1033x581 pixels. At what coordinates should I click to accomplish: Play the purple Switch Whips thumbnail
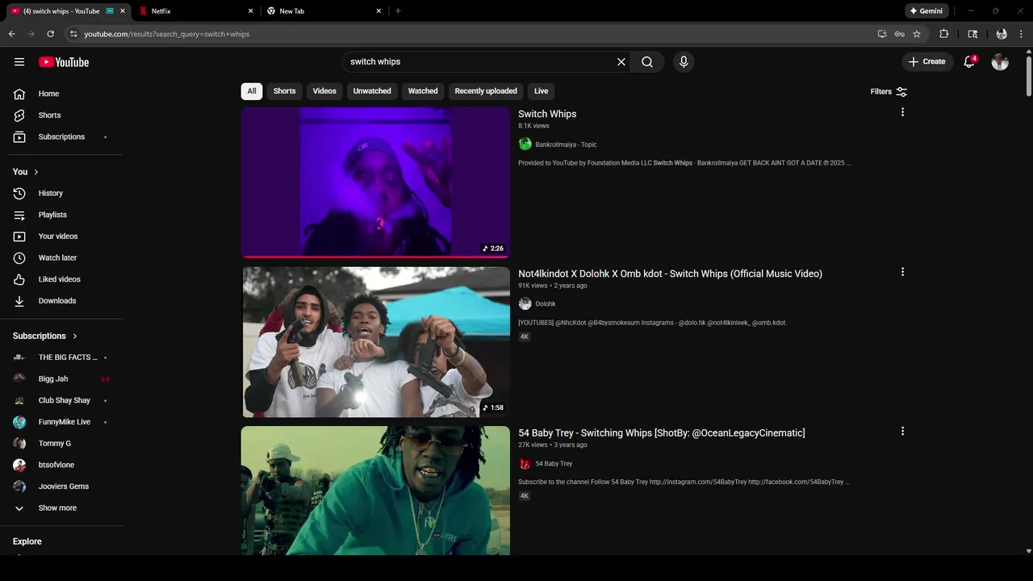coord(375,182)
